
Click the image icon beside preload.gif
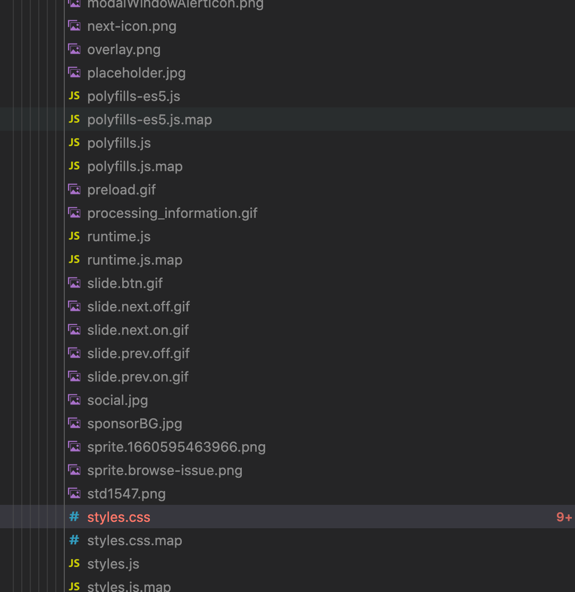click(74, 189)
